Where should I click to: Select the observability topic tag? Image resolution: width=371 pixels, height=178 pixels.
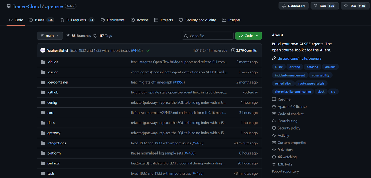coord(320,75)
